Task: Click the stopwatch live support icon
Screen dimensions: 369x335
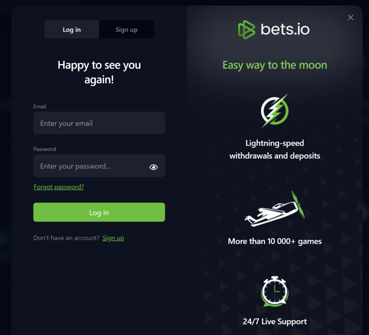Action: pyautogui.click(x=274, y=291)
